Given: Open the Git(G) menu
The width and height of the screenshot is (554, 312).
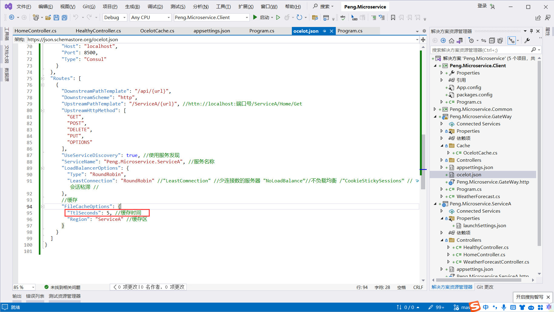Looking at the screenshot, I should (89, 7).
